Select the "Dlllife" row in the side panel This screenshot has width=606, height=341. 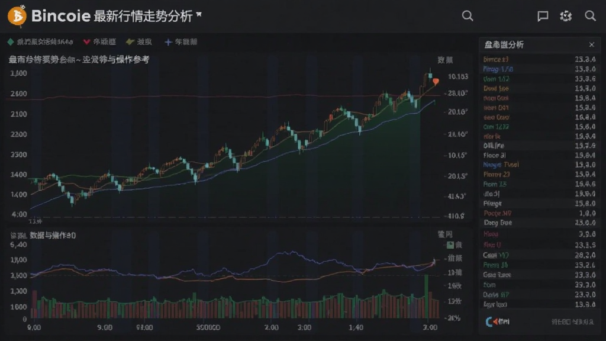tap(539, 146)
